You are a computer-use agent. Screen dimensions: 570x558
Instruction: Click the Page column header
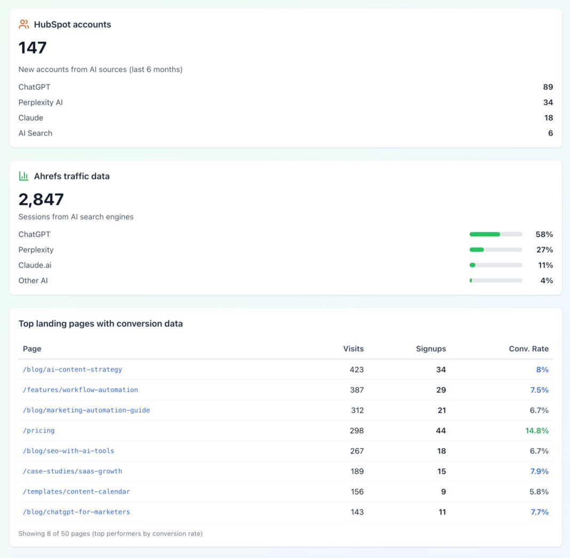(x=32, y=349)
